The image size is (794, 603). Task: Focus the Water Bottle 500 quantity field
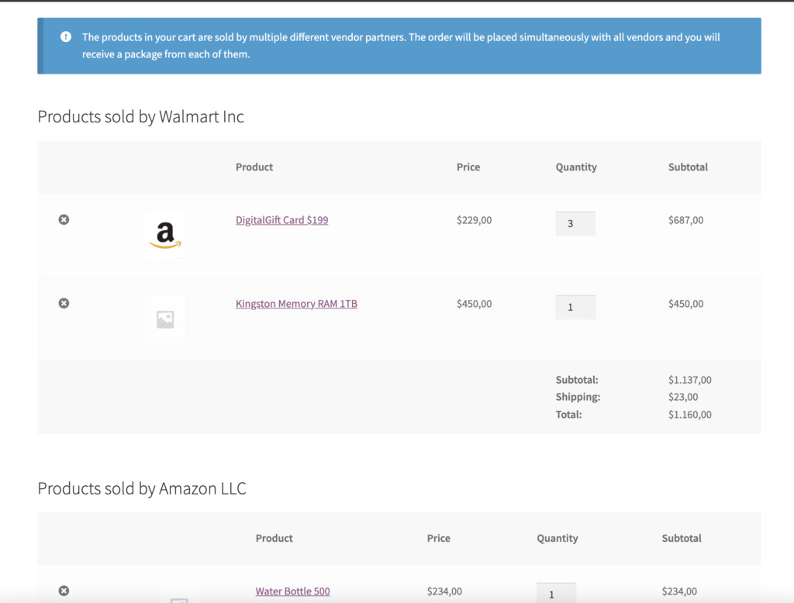[557, 593]
